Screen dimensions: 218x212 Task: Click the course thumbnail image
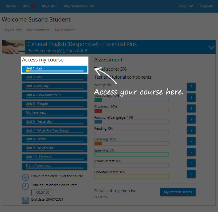click(x=14, y=47)
